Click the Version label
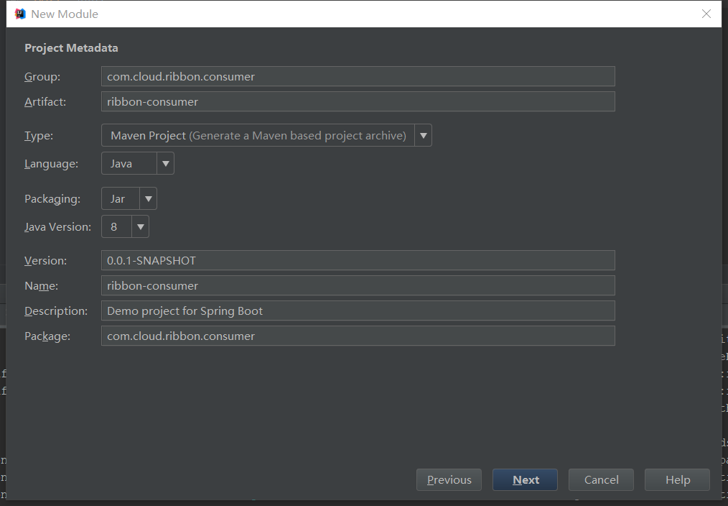The image size is (728, 506). coord(45,261)
